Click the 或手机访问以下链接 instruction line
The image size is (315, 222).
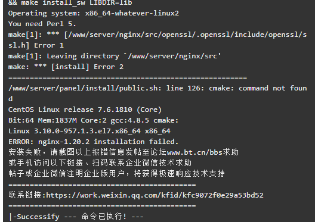100,163
